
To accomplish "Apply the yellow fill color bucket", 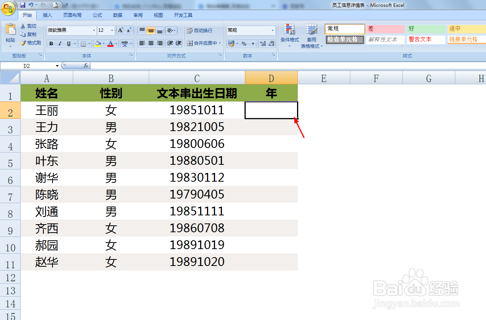I will [x=98, y=44].
